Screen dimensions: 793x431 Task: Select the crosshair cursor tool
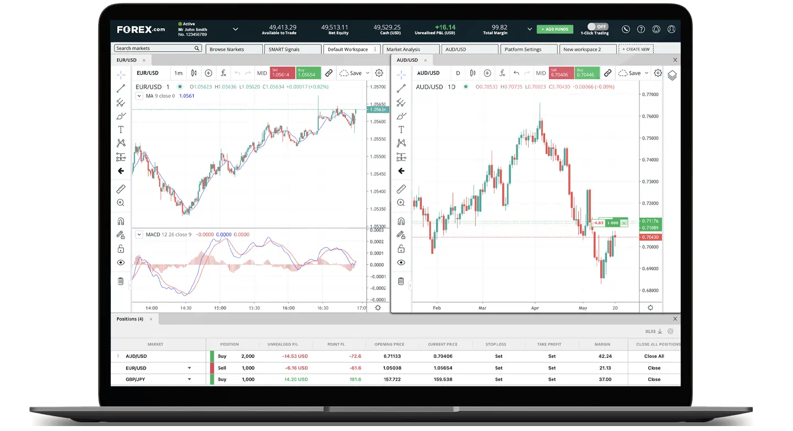pyautogui.click(x=121, y=74)
